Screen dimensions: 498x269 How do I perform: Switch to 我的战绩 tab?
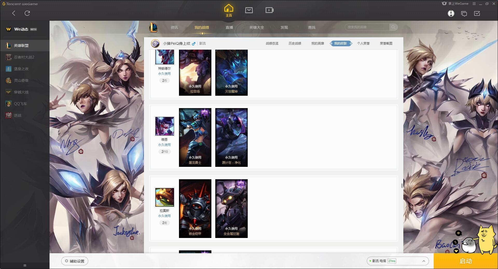202,27
